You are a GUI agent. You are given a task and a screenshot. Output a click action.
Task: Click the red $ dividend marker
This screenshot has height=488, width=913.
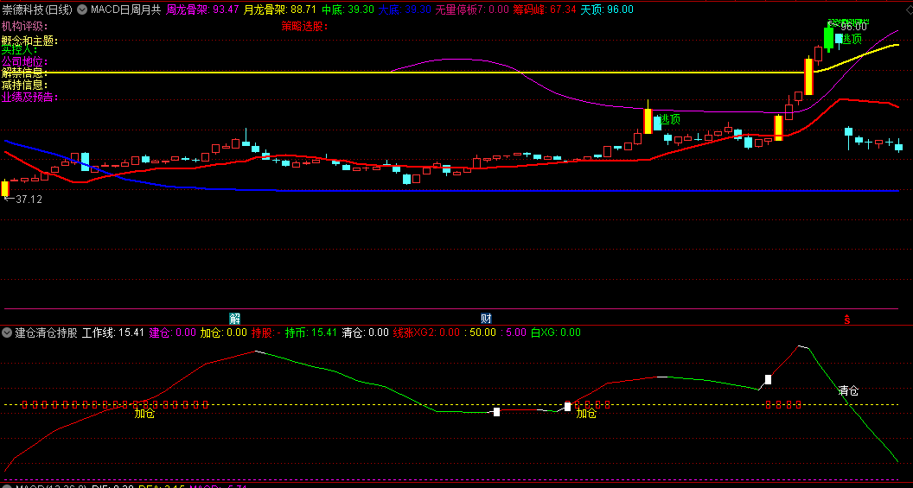[847, 319]
